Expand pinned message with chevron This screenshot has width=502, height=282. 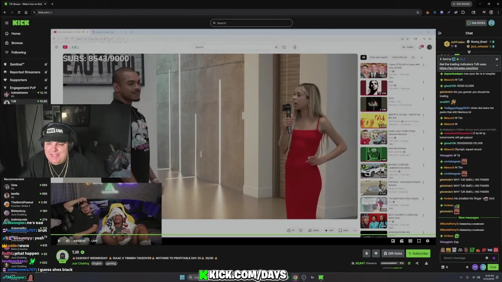tap(497, 65)
